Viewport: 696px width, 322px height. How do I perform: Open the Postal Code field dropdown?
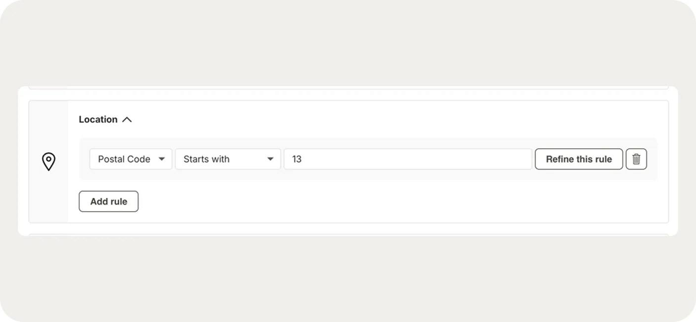pyautogui.click(x=131, y=159)
